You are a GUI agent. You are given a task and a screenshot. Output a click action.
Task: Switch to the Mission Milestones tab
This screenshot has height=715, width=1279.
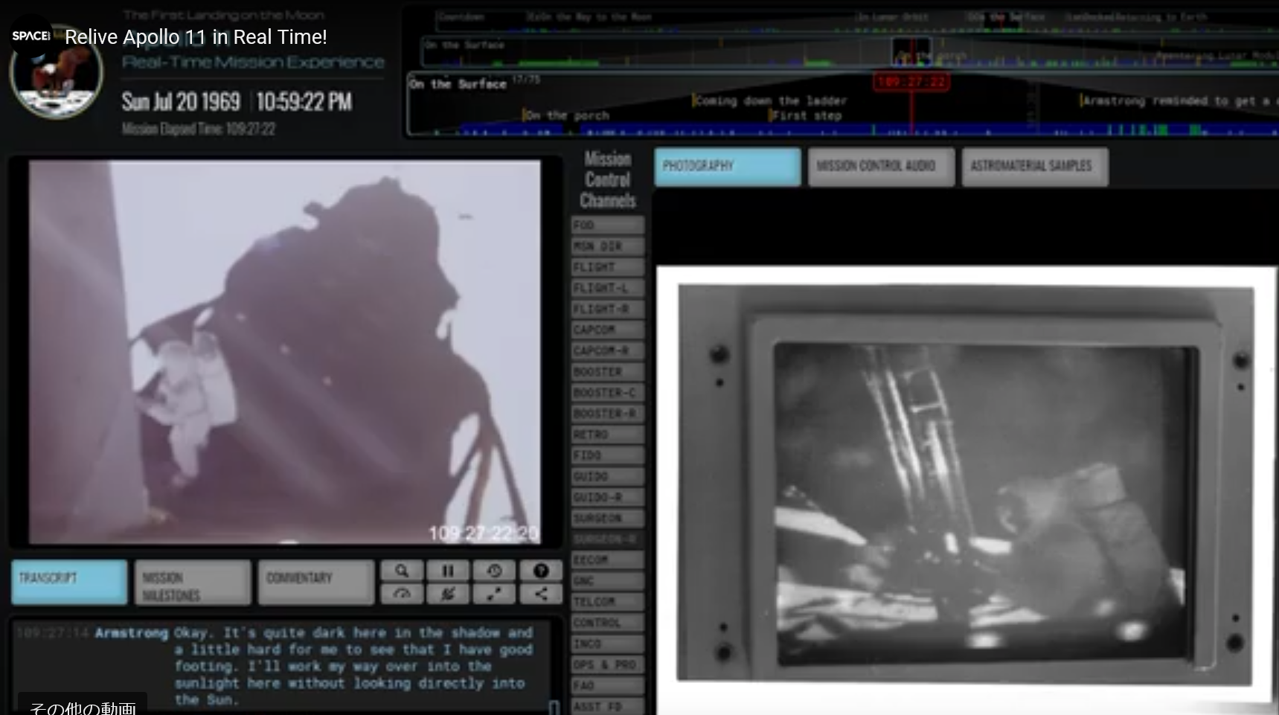point(192,583)
